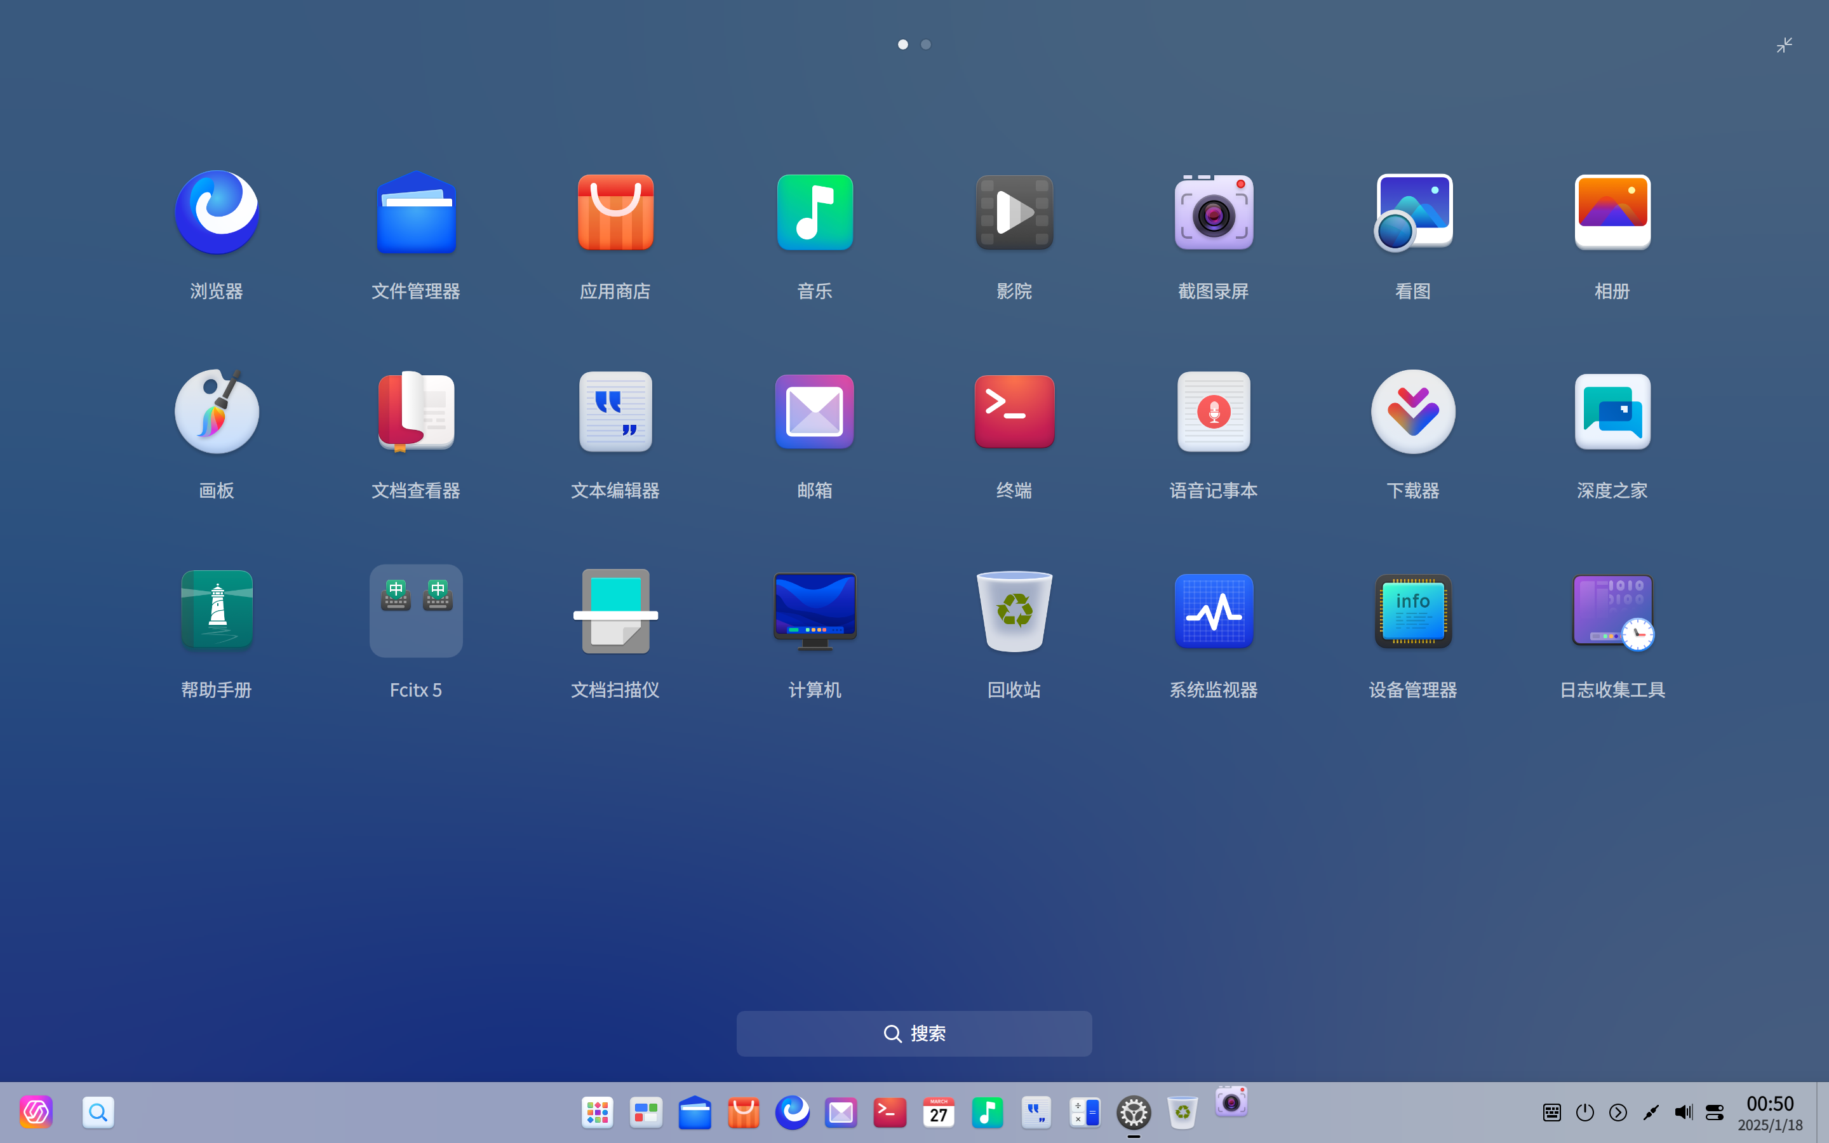Open the volume tray icon
Image resolution: width=1829 pixels, height=1143 pixels.
1683,1112
